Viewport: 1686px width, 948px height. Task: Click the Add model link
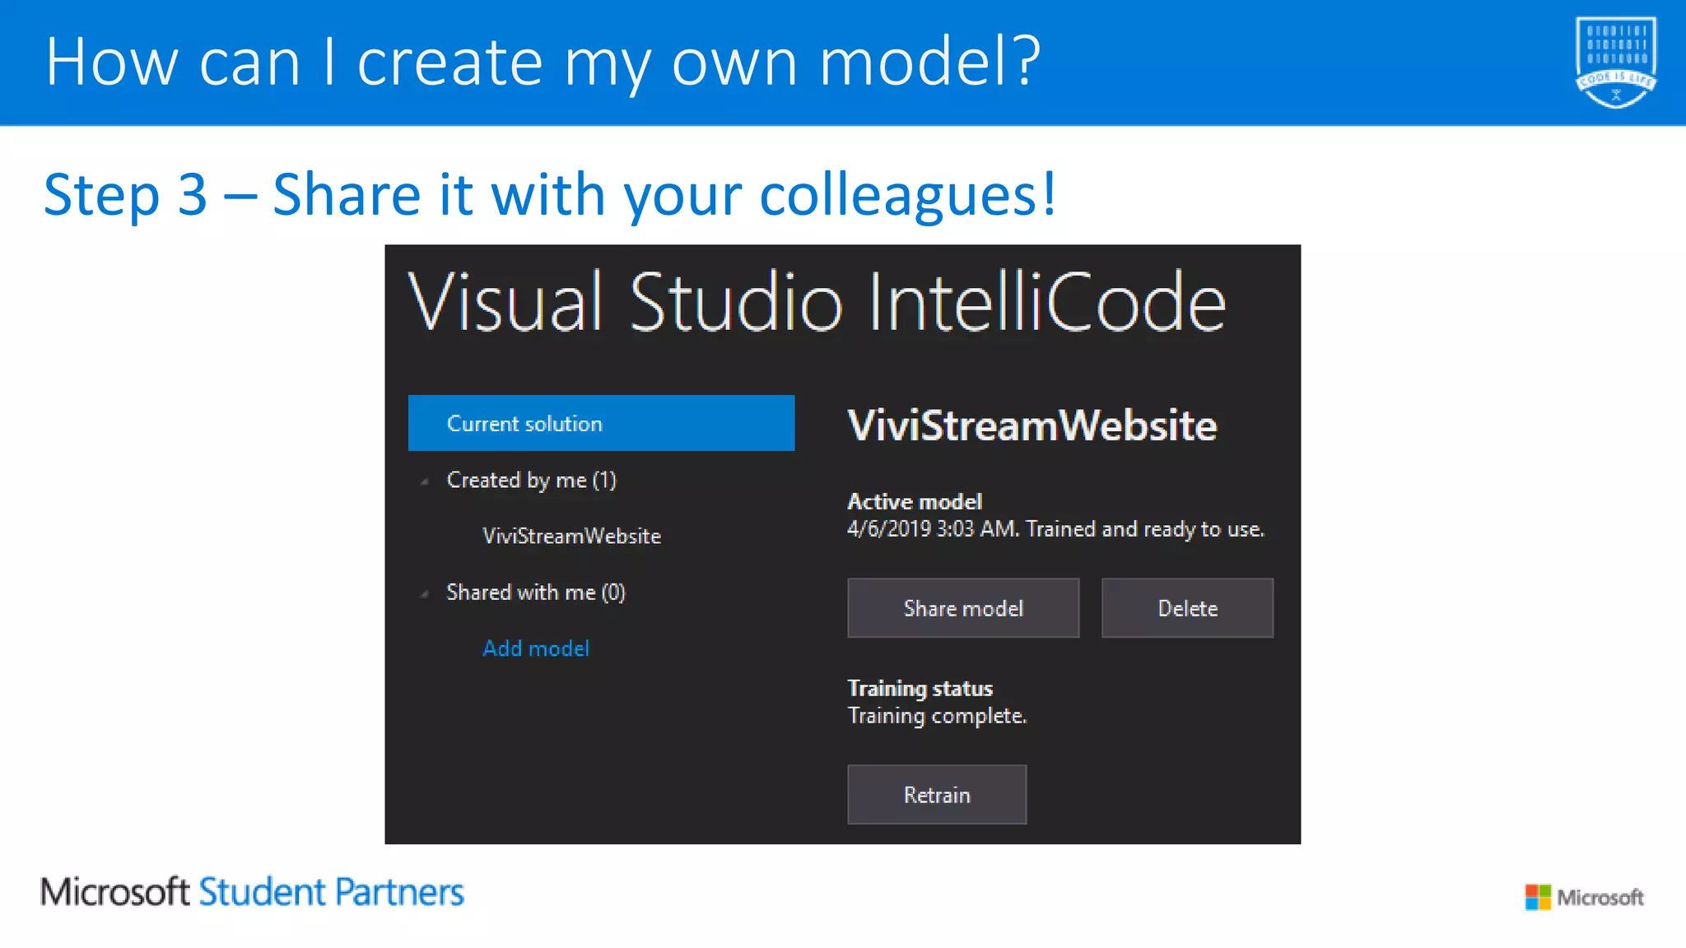coord(536,648)
